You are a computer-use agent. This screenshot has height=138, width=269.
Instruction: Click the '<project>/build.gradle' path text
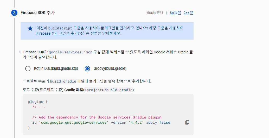click(x=108, y=90)
